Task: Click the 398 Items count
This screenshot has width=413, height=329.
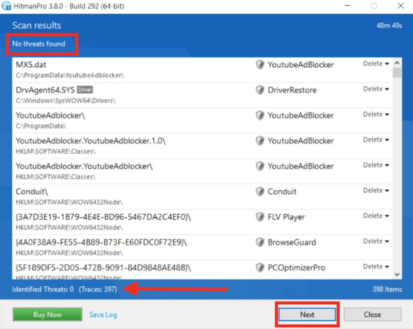Action: coord(387,289)
